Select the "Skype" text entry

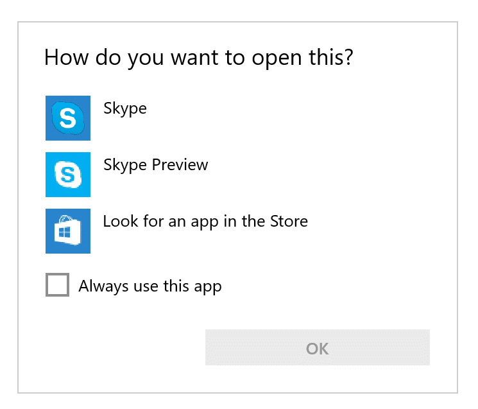click(x=125, y=109)
